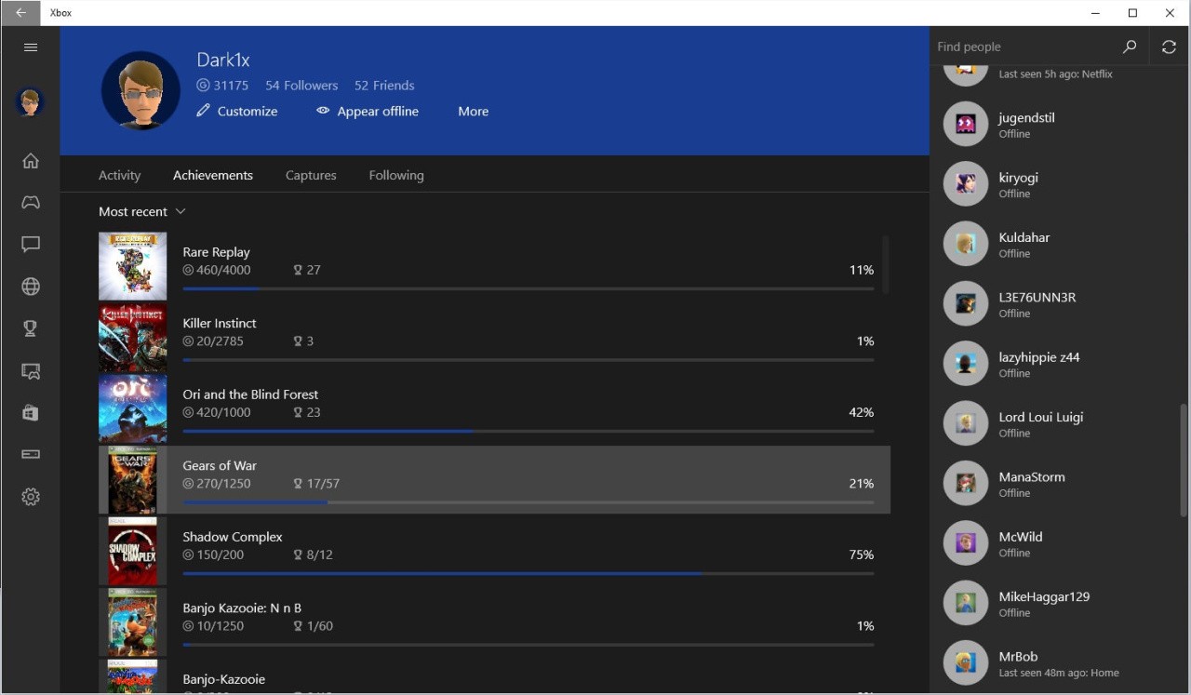Click Customize profile button
The width and height of the screenshot is (1191, 695).
click(x=237, y=111)
